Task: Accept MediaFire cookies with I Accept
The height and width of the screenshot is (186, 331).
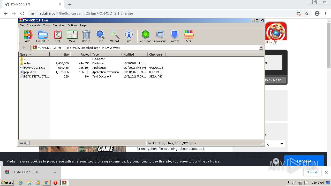Action: tap(304, 161)
